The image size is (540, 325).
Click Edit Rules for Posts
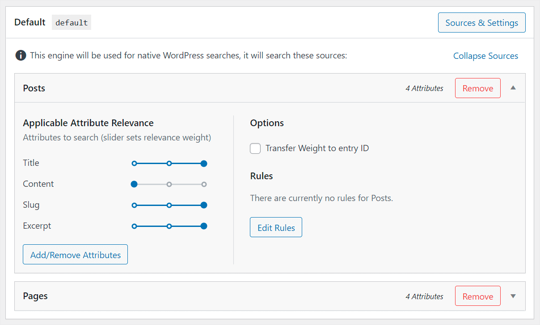(x=276, y=227)
